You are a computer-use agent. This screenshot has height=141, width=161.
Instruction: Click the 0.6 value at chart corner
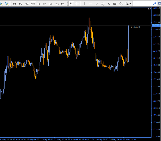pos(149,9)
